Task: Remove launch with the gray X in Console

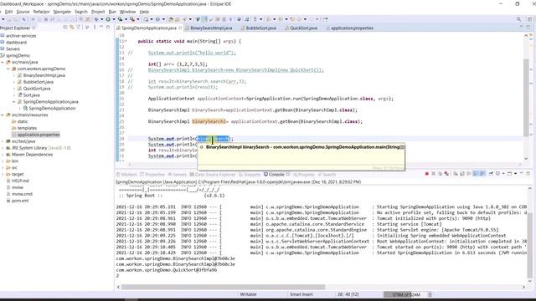Action: (x=434, y=174)
